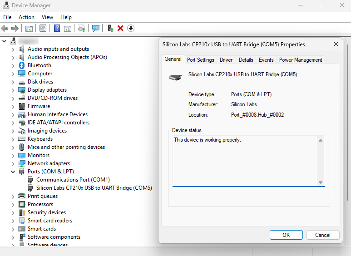
Task: Click the blue Help question mark icon
Action: (57, 29)
